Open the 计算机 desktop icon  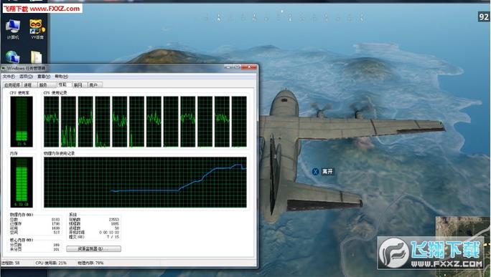tap(13, 29)
